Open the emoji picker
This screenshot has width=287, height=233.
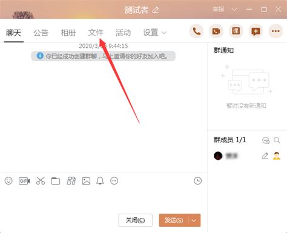tap(8, 181)
